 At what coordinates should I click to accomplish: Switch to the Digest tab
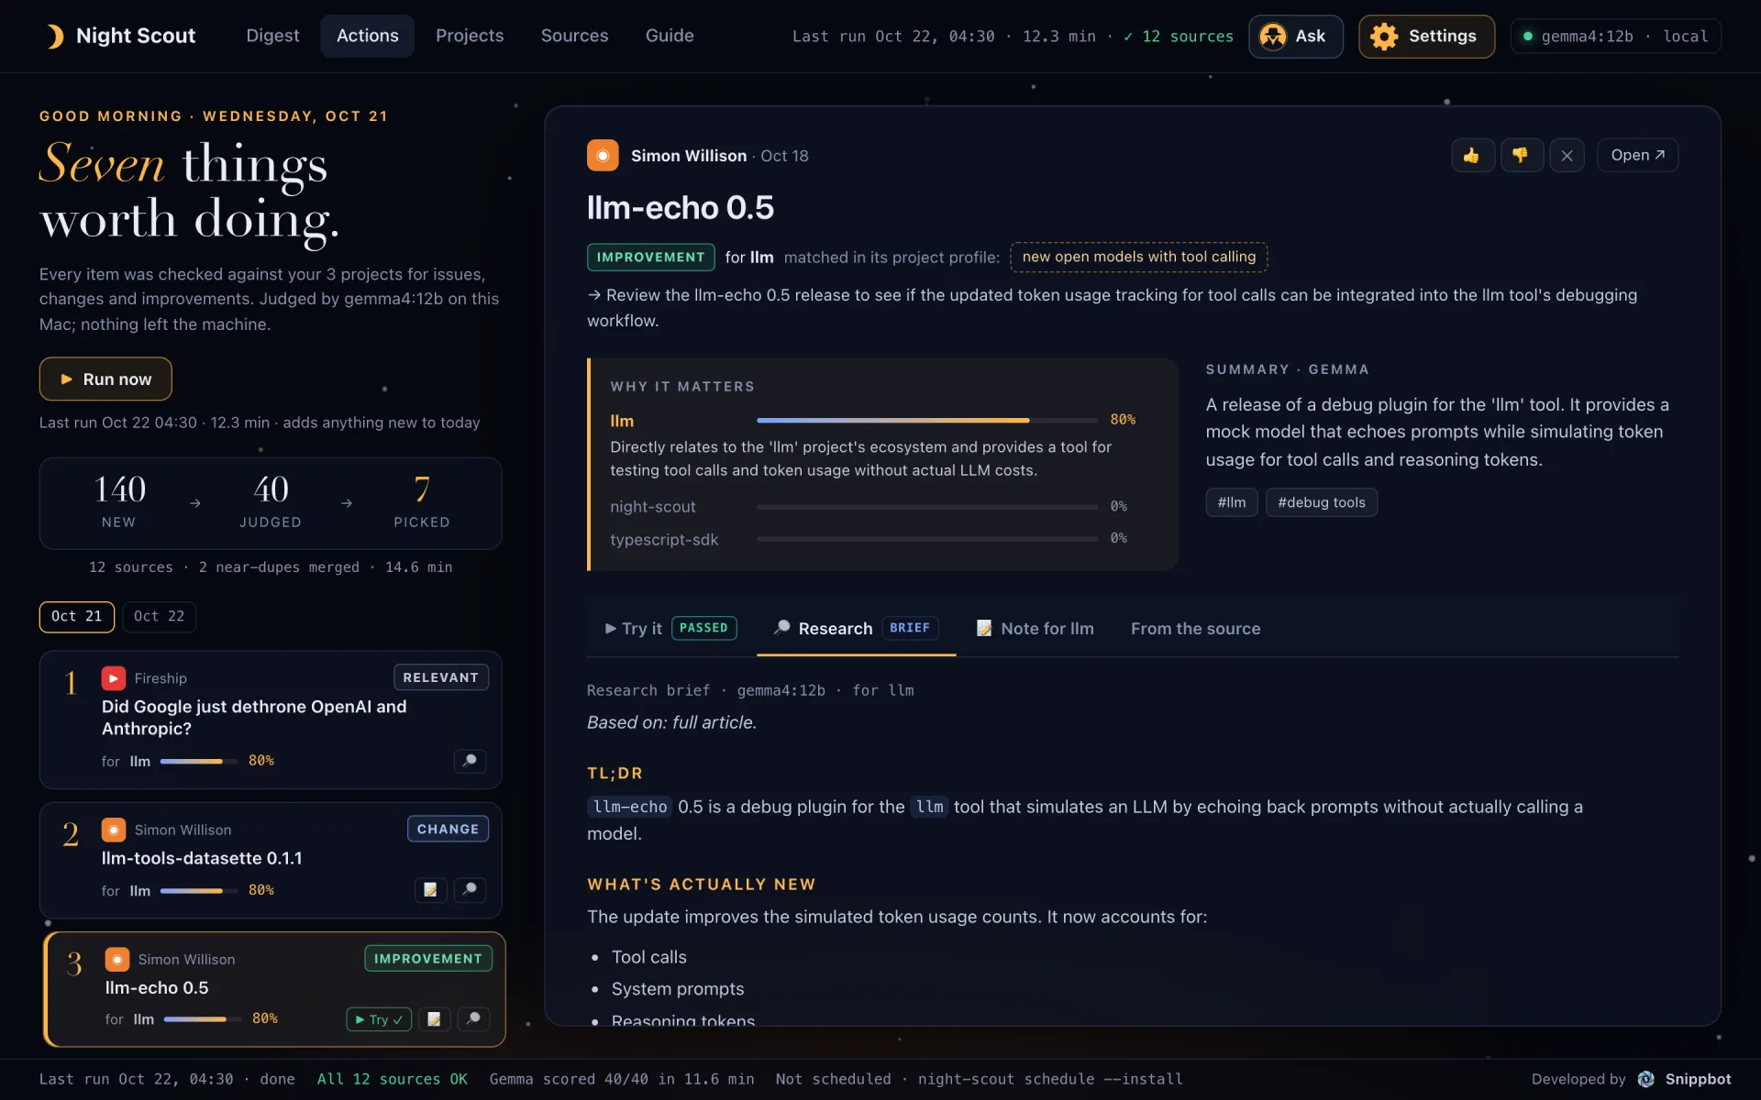(x=272, y=36)
